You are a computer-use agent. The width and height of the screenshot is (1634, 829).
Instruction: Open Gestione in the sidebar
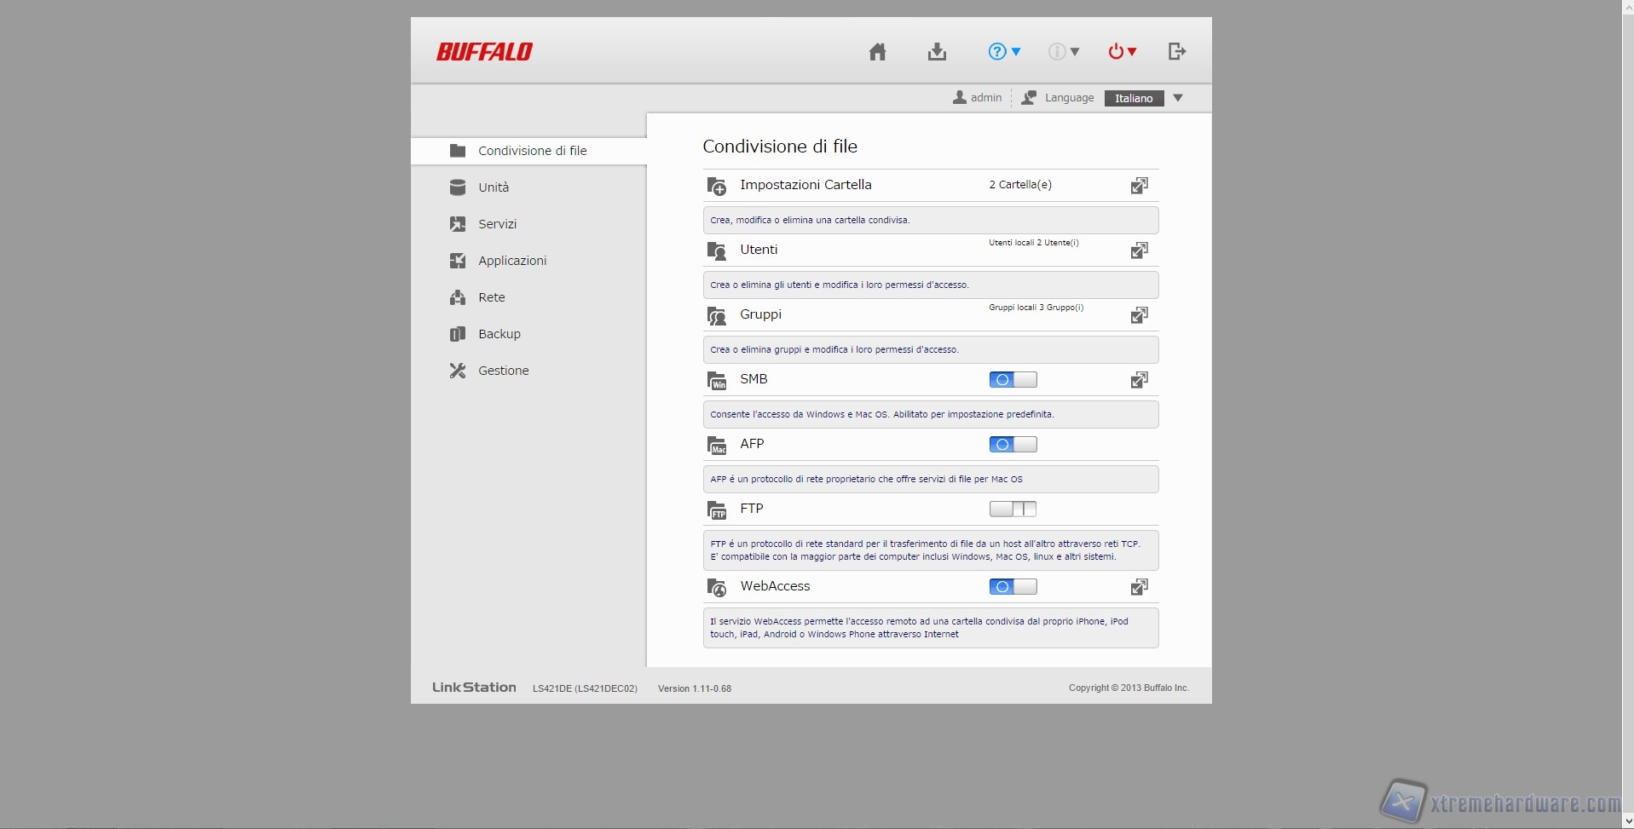503,371
